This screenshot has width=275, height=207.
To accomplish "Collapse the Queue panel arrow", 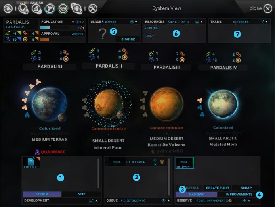I will click(x=169, y=201).
